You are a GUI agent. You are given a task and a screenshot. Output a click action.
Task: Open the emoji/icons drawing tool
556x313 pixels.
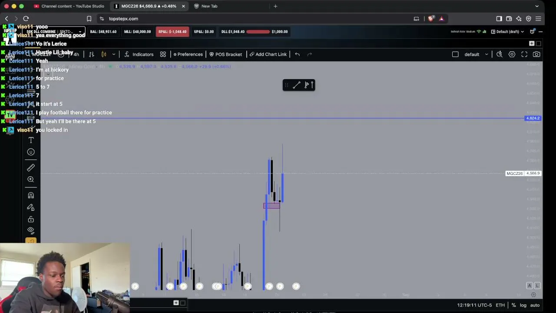click(x=31, y=152)
